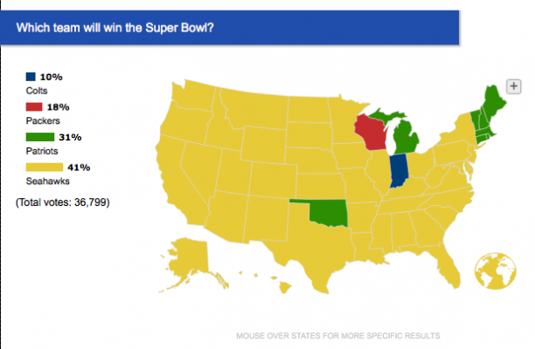Click the green Maine state

(494, 102)
